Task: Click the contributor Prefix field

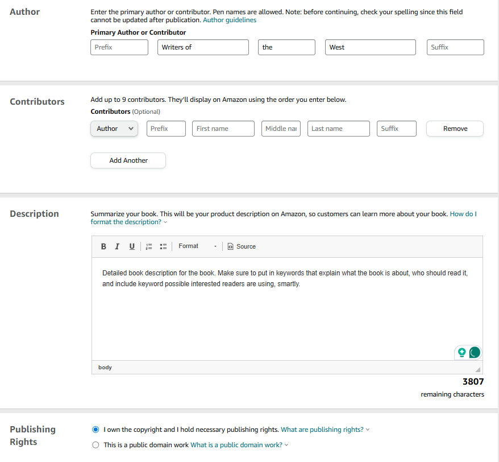Action: click(x=166, y=129)
